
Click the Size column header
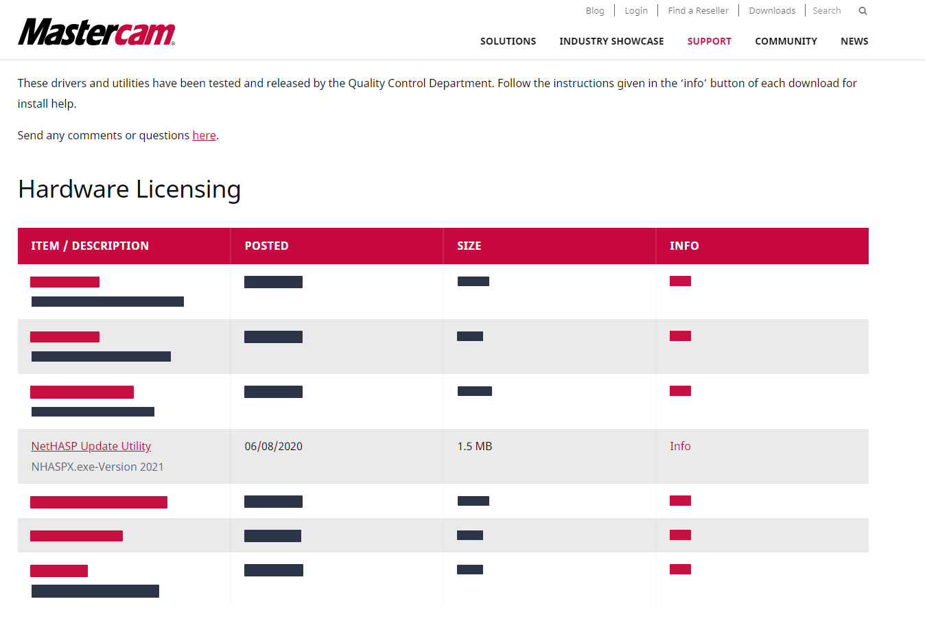point(550,246)
